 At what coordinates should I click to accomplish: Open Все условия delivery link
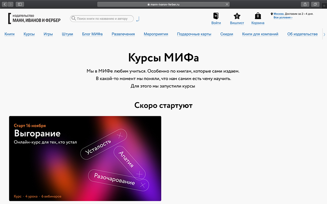283,18
